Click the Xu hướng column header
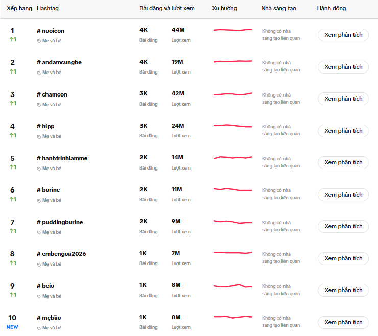The image size is (378, 336). [224, 8]
